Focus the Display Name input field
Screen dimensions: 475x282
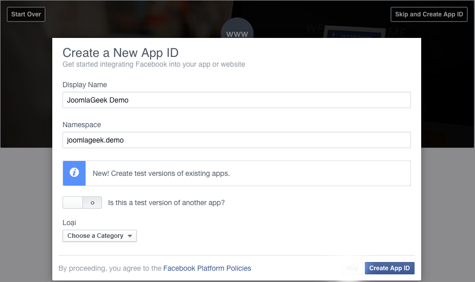pos(237,100)
